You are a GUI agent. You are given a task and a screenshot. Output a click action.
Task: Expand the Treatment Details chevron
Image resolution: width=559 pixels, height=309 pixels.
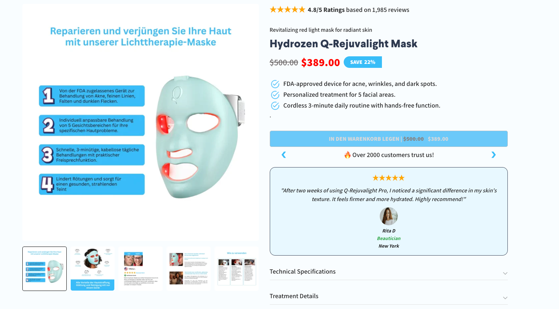point(505,298)
